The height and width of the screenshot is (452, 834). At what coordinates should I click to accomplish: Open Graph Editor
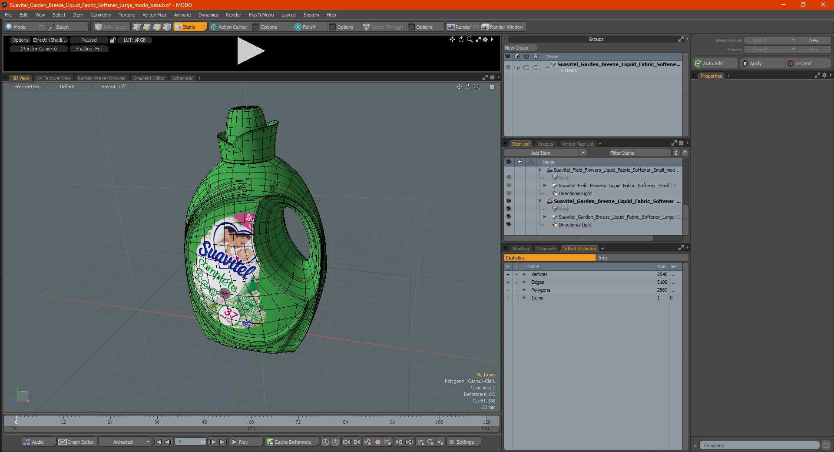[76, 442]
